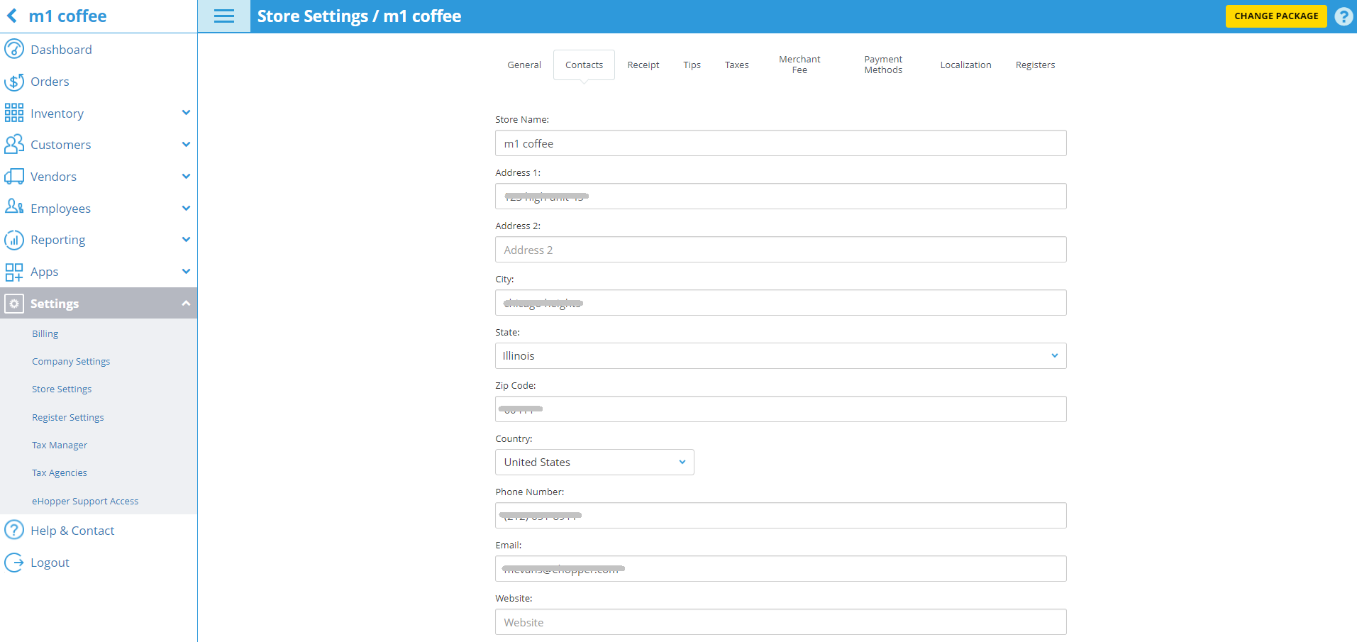Collapse the Settings menu chevron

(186, 304)
